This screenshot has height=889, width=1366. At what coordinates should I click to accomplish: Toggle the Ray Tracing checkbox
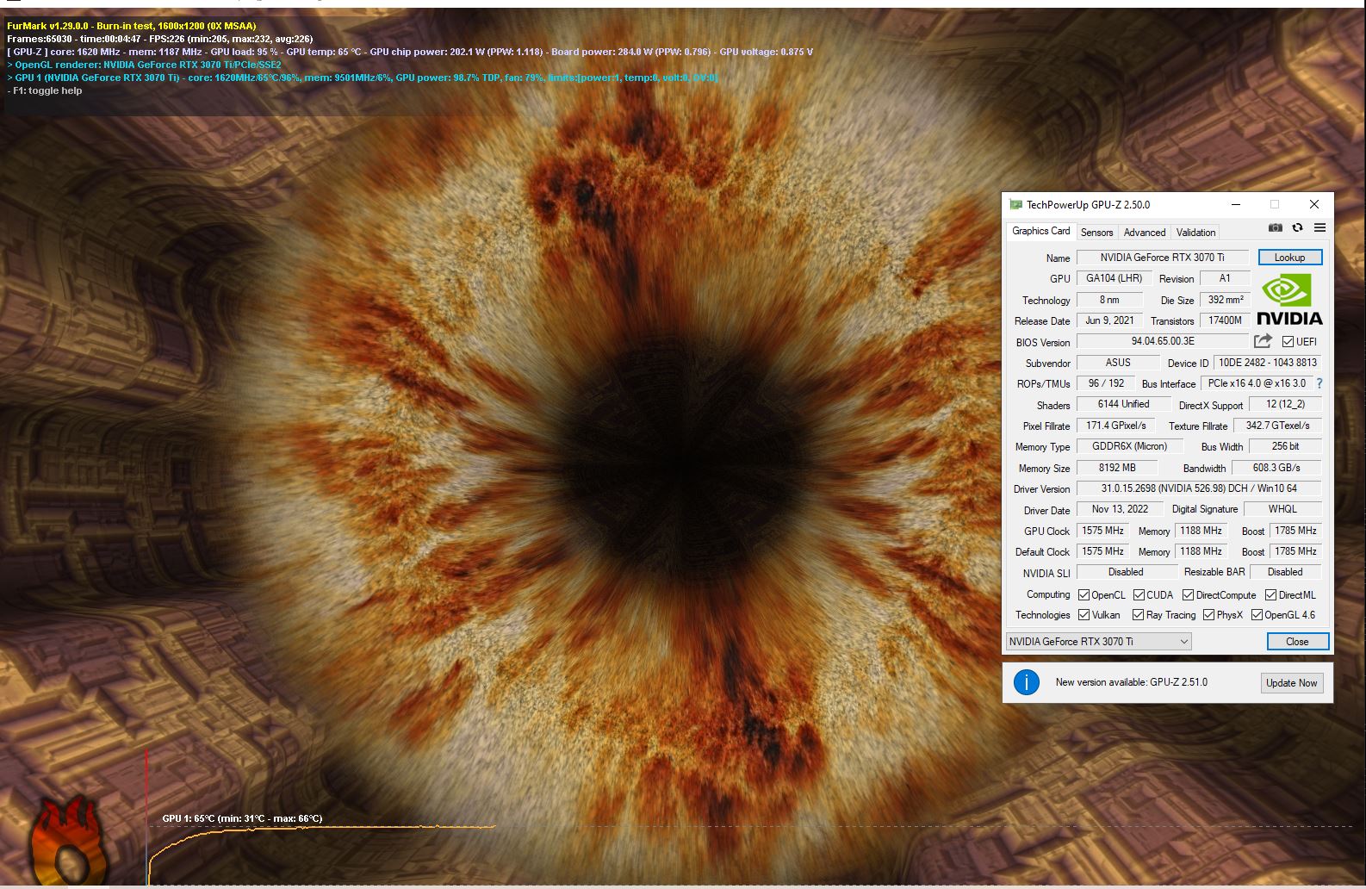click(x=1138, y=615)
